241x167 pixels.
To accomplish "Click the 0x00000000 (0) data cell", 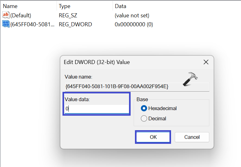I will [x=134, y=24].
